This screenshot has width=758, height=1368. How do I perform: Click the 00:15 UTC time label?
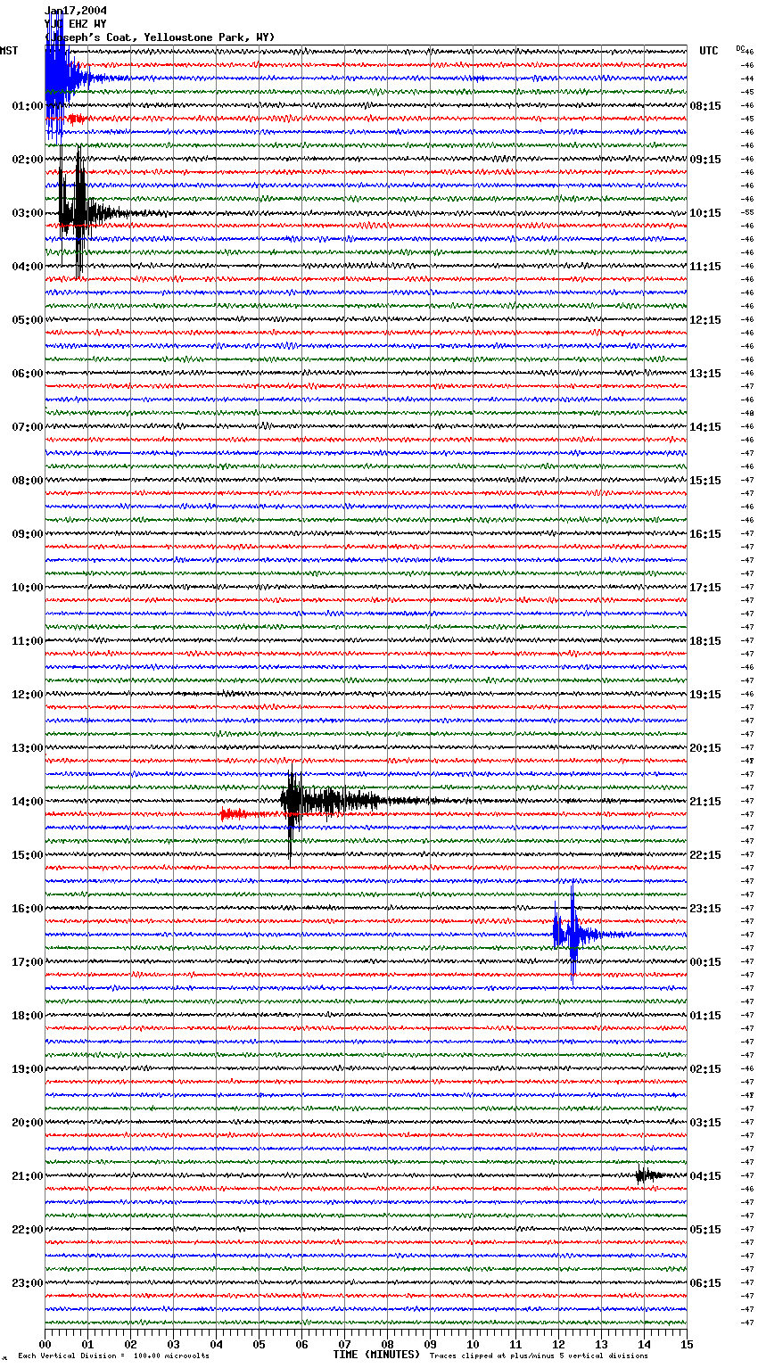click(x=705, y=962)
